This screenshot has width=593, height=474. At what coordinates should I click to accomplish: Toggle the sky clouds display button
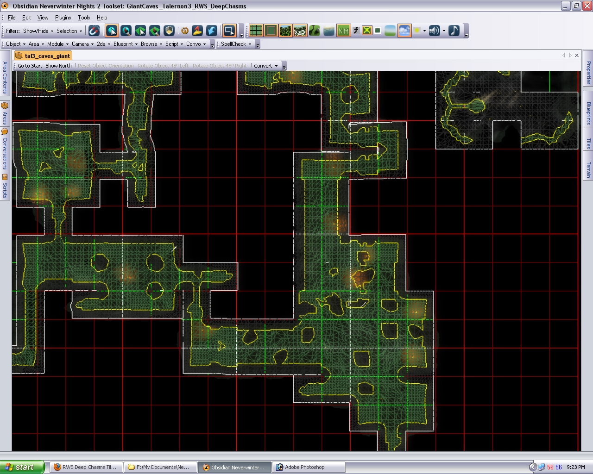coord(404,31)
